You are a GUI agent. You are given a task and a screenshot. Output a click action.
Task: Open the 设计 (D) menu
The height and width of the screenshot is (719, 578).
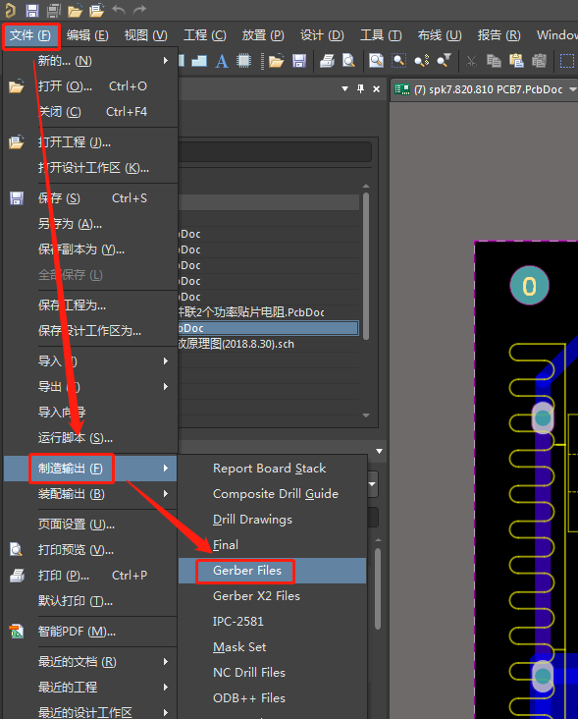coord(322,35)
